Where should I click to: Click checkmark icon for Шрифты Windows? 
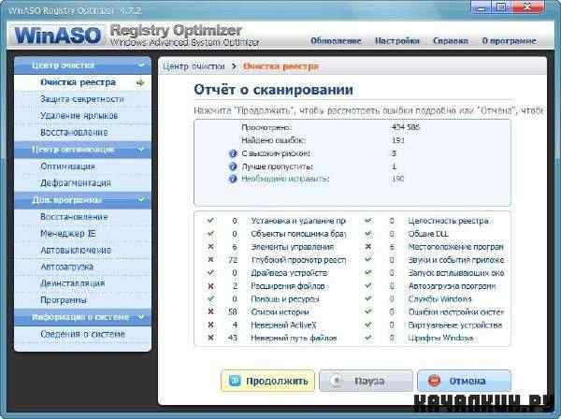point(367,338)
